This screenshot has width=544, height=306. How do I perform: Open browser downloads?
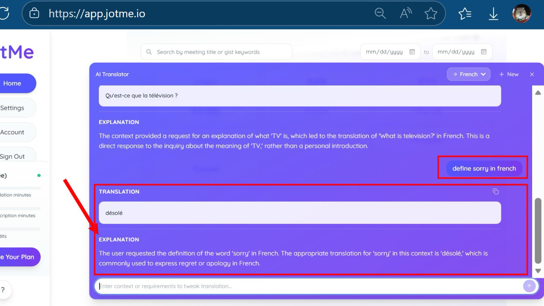[493, 14]
